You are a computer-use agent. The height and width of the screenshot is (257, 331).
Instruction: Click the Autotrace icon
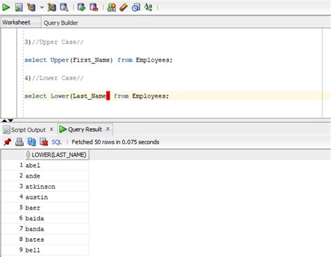52,7
